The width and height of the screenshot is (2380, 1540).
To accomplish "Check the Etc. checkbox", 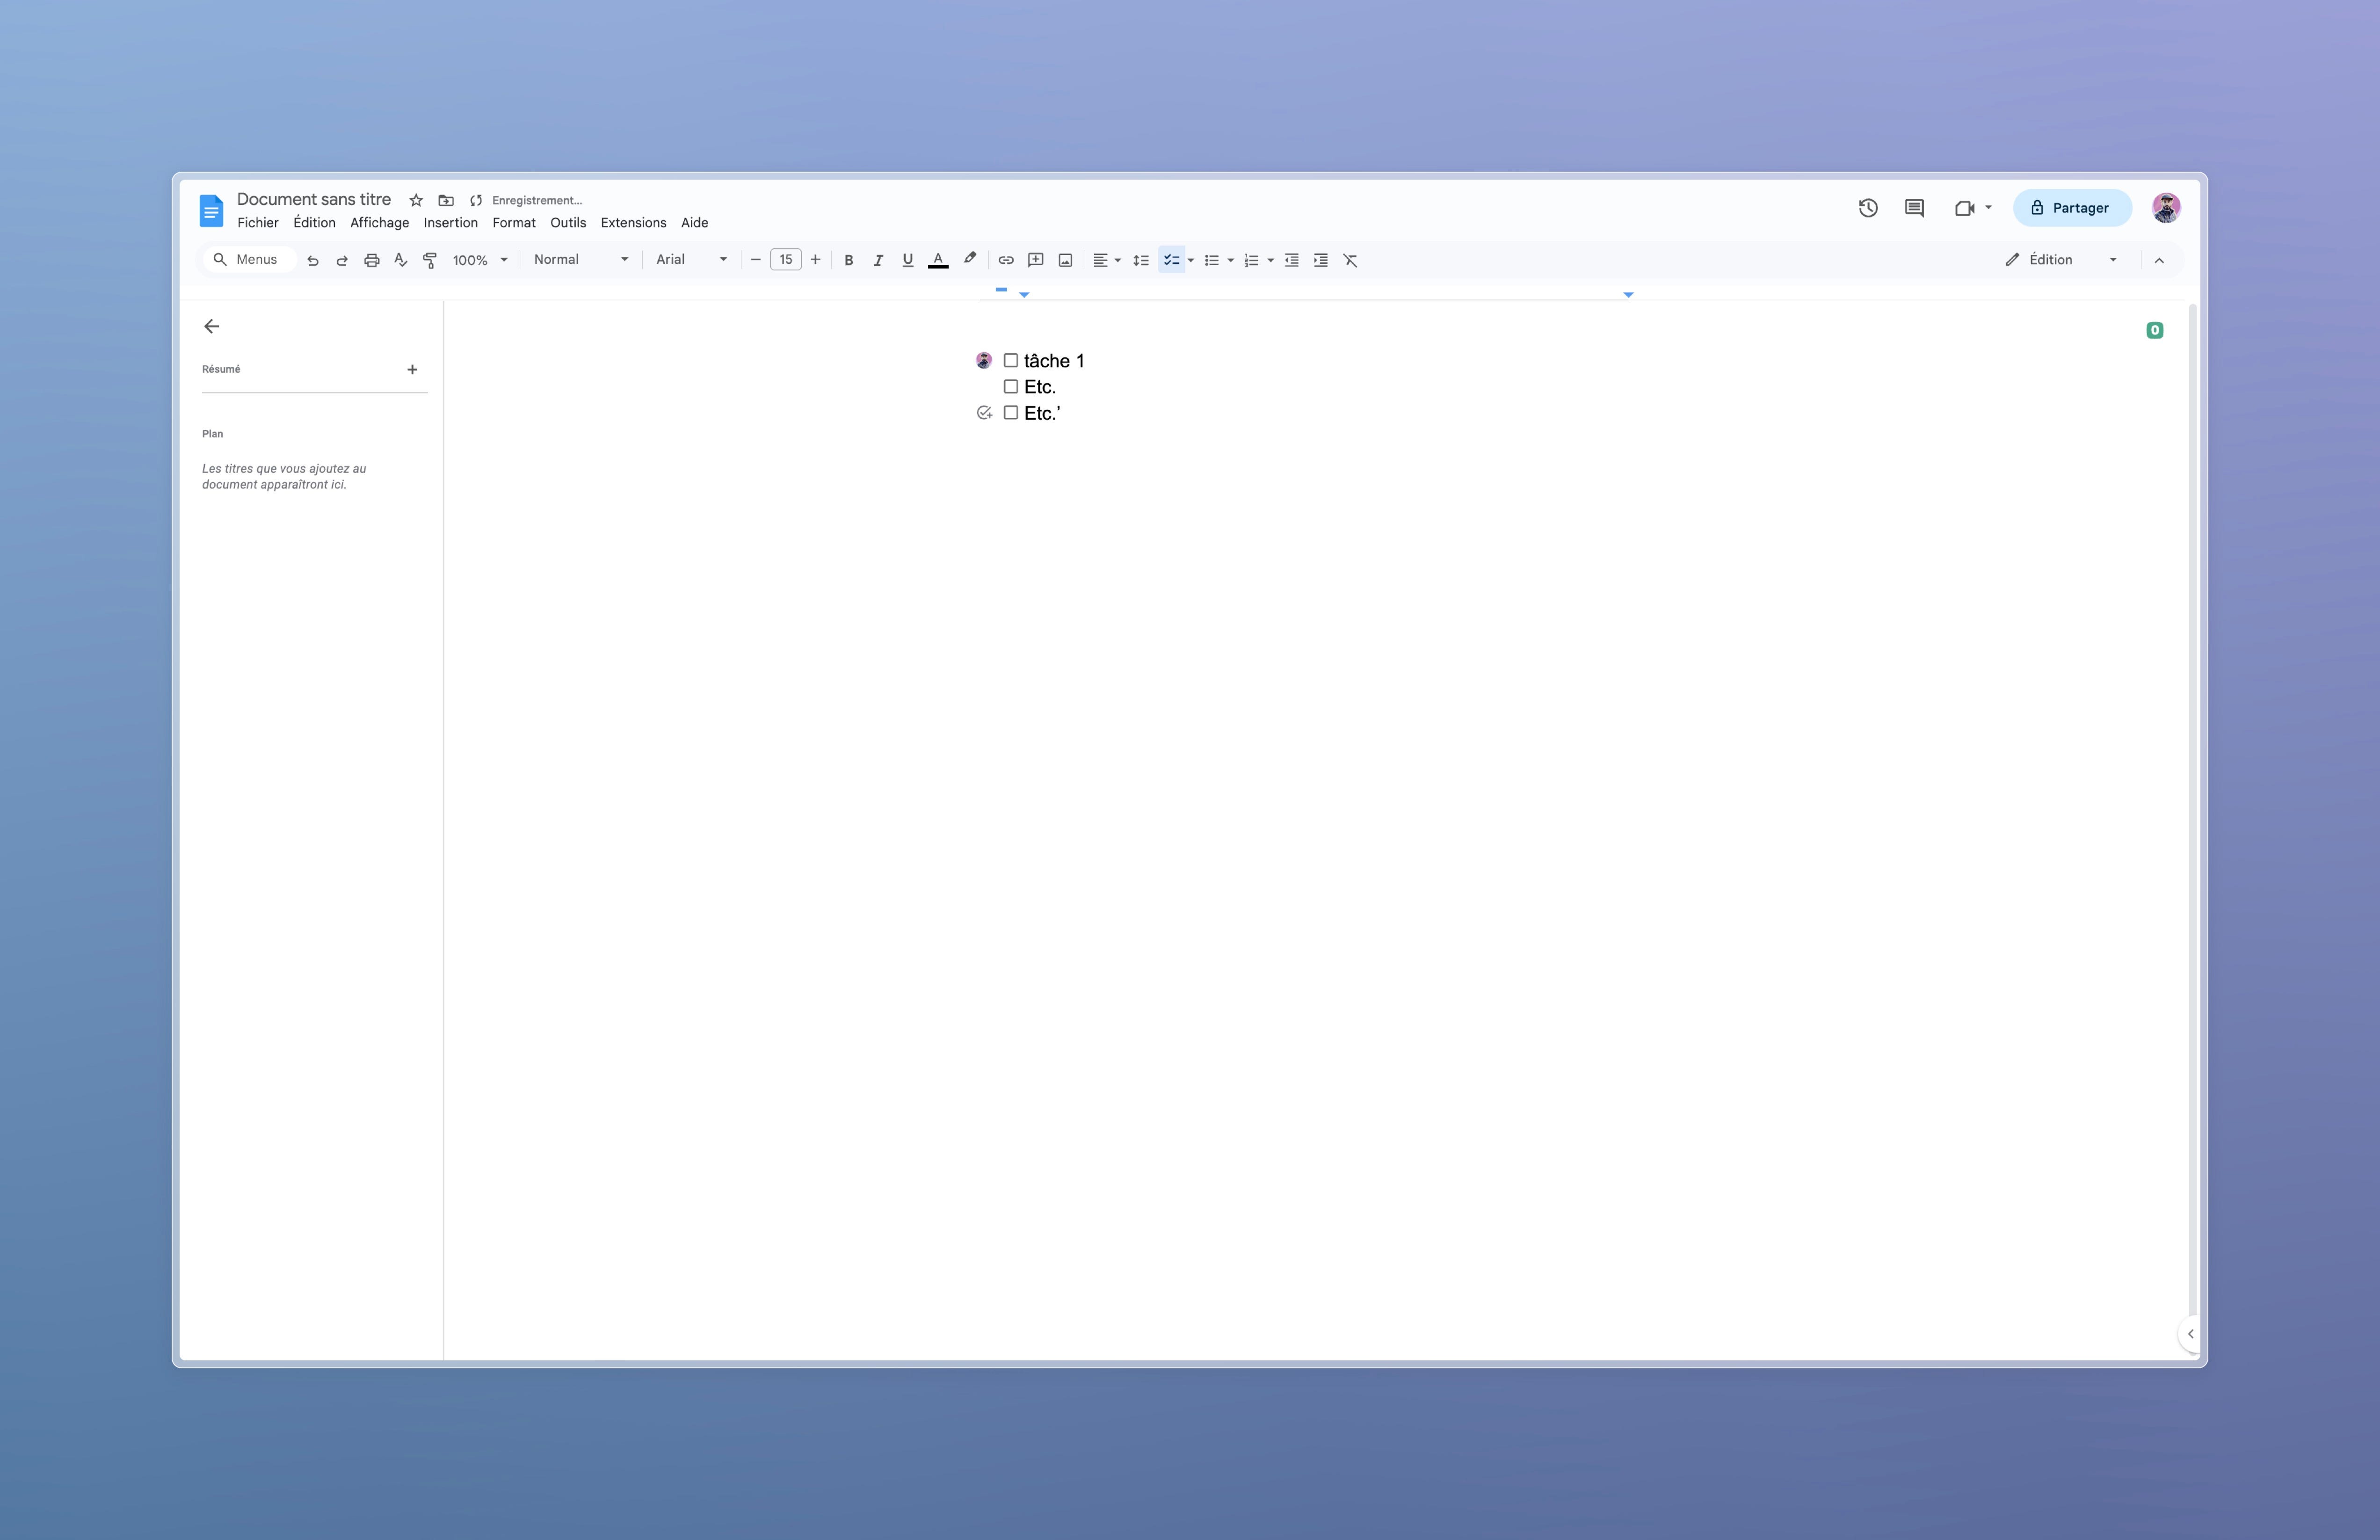I will pyautogui.click(x=1011, y=387).
